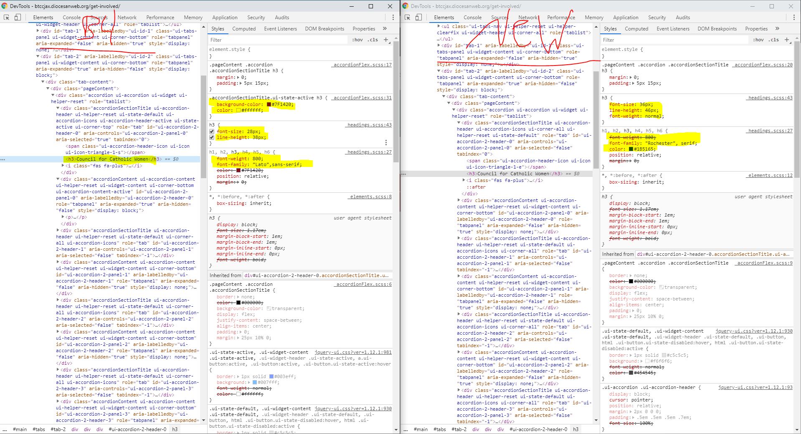The width and height of the screenshot is (801, 434).
Task: Activate inspect element picker in left DevTools
Action: click(x=7, y=18)
